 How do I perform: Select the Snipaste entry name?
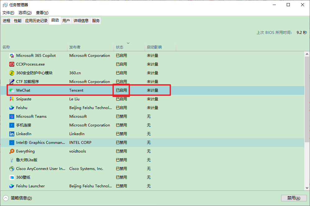pos(24,99)
